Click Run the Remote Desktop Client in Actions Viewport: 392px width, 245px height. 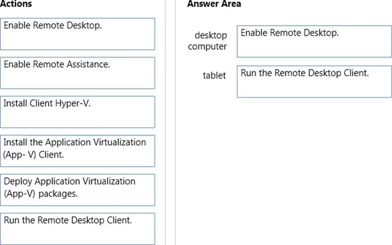[x=78, y=228]
